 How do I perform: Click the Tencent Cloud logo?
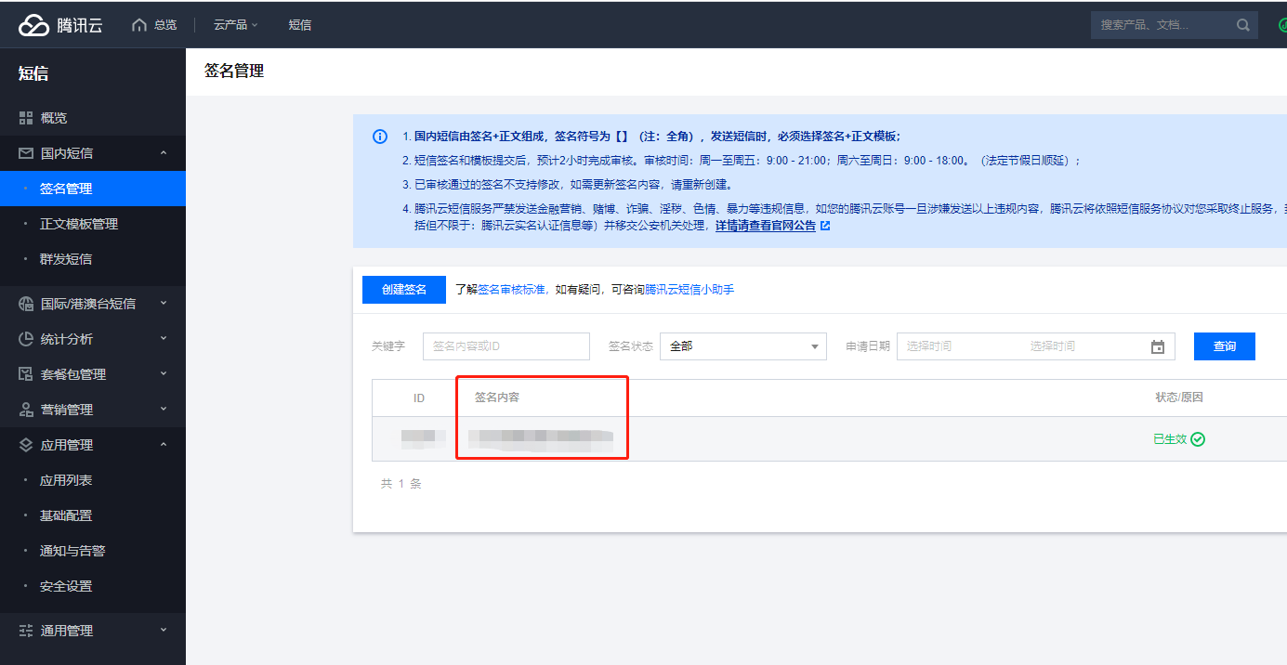60,25
